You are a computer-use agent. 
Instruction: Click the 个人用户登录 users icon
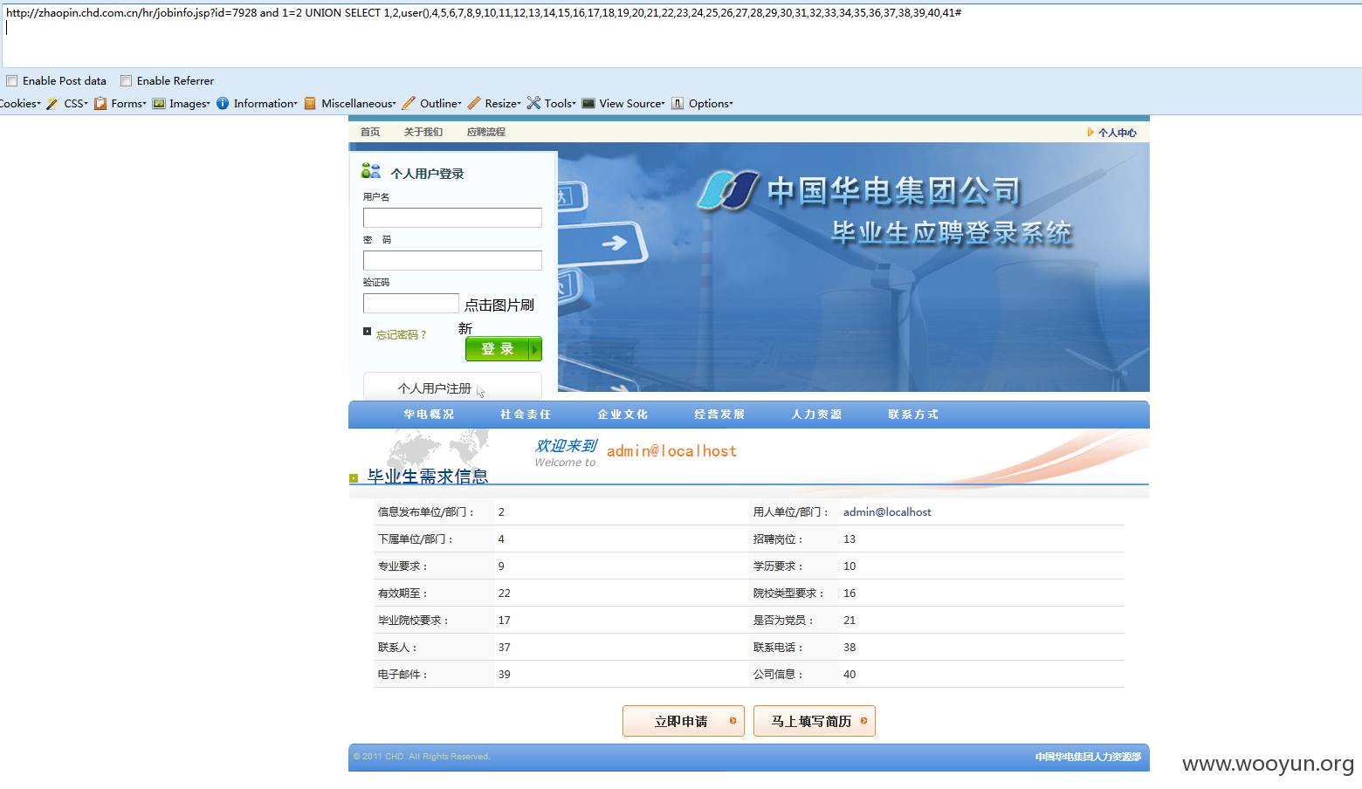click(371, 171)
